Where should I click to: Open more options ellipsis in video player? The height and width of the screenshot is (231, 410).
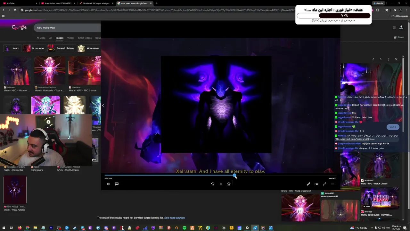332,184
